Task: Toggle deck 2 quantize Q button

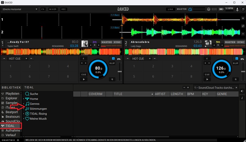Action: pyautogui.click(x=235, y=80)
